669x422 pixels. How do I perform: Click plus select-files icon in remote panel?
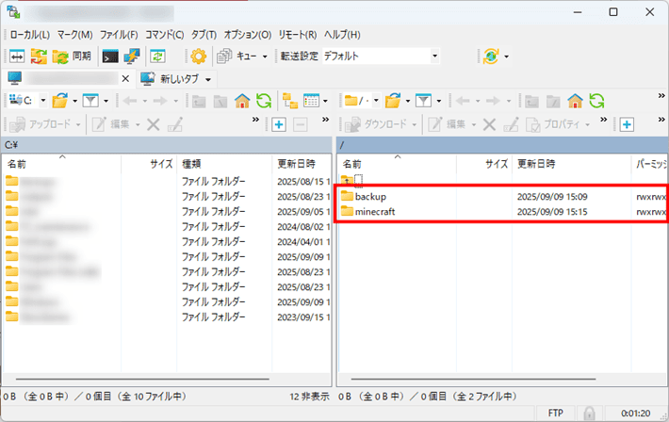(x=627, y=124)
